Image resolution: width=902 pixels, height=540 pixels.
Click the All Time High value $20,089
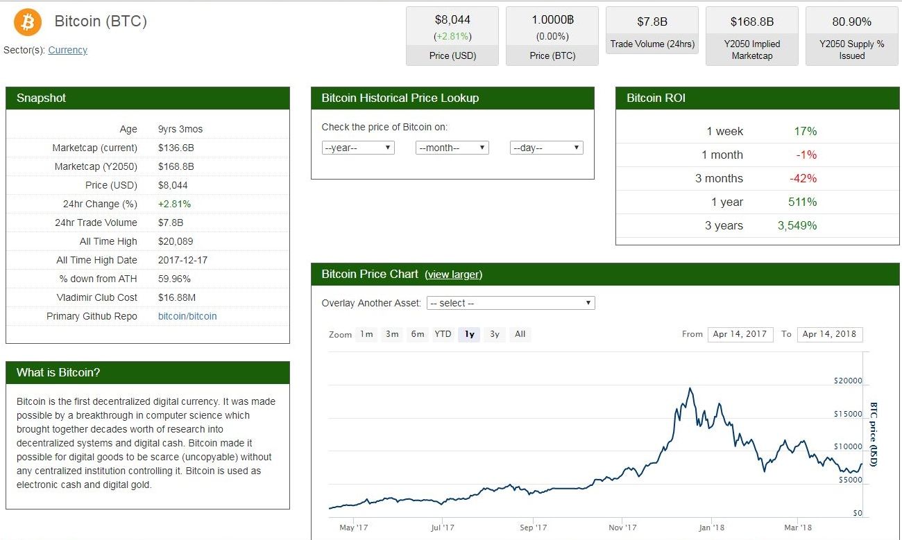176,241
